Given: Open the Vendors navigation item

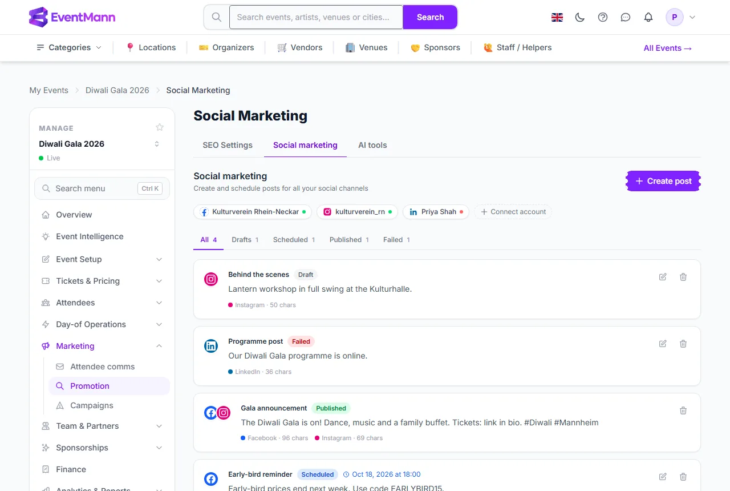Looking at the screenshot, I should tap(300, 47).
